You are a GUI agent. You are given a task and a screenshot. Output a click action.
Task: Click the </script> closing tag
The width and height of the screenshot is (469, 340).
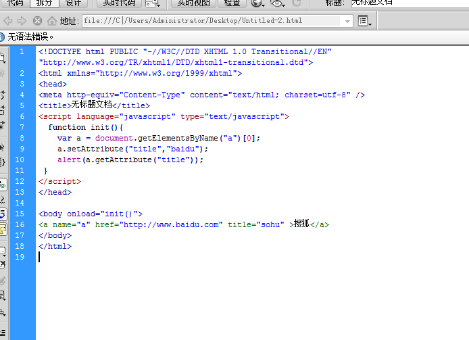point(60,181)
